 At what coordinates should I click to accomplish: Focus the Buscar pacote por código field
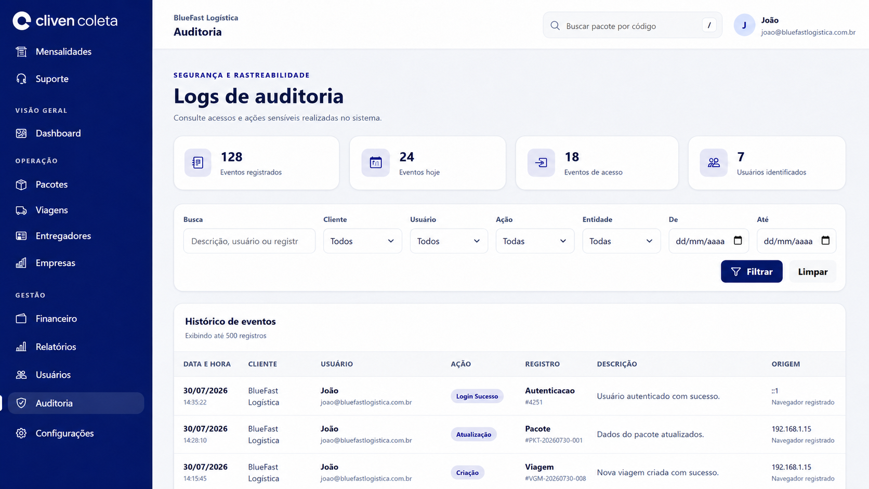point(633,25)
